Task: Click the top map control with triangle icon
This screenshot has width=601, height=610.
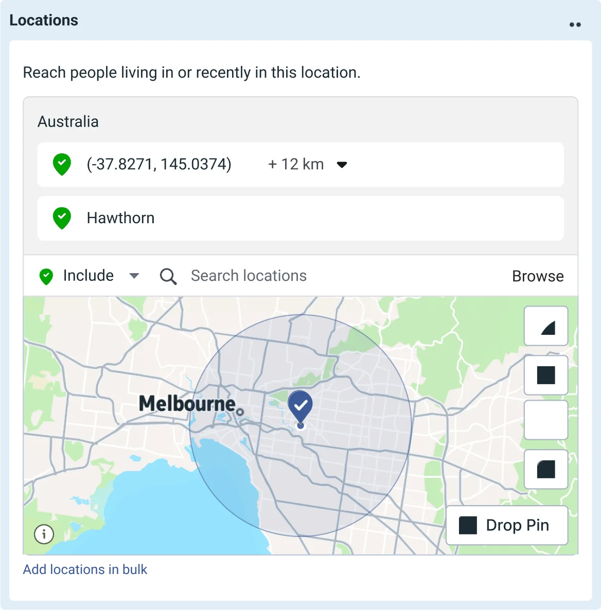Action: tap(546, 326)
